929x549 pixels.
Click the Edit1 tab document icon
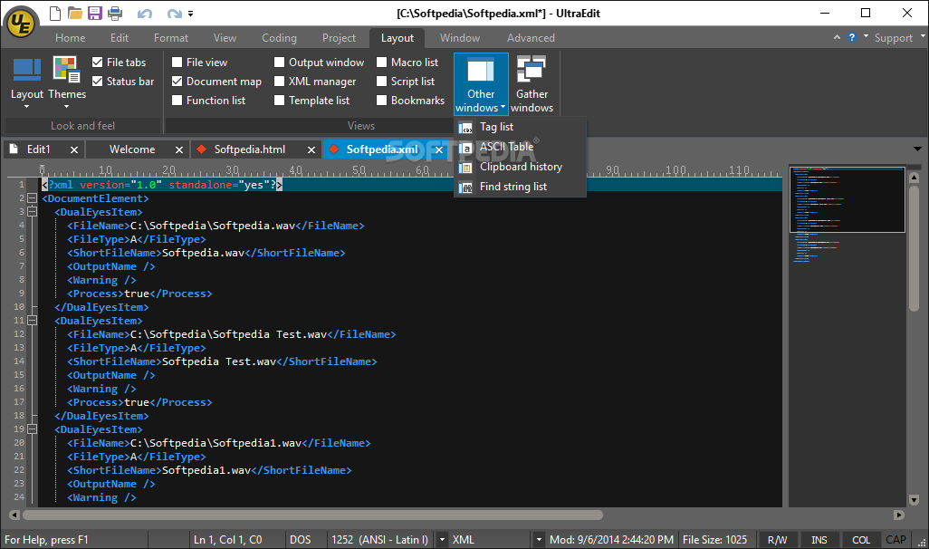pyautogui.click(x=14, y=149)
